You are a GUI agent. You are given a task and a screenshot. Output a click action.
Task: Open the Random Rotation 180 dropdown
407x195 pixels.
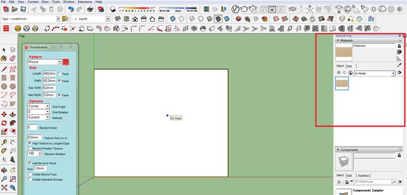(40, 153)
